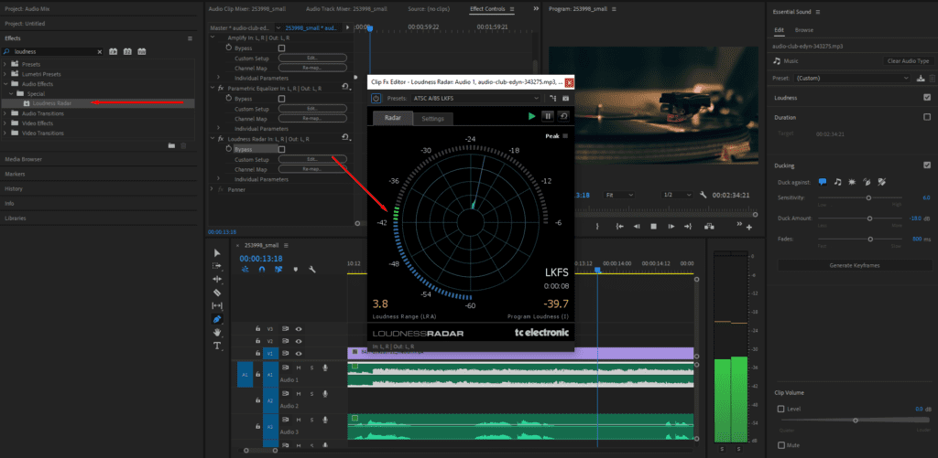938x458 pixels.
Task: Toggle timeline Snap magnet icon
Action: click(x=262, y=270)
